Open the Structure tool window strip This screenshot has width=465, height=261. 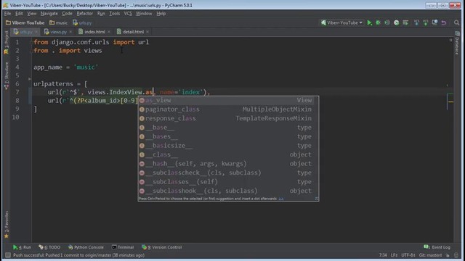[7, 75]
